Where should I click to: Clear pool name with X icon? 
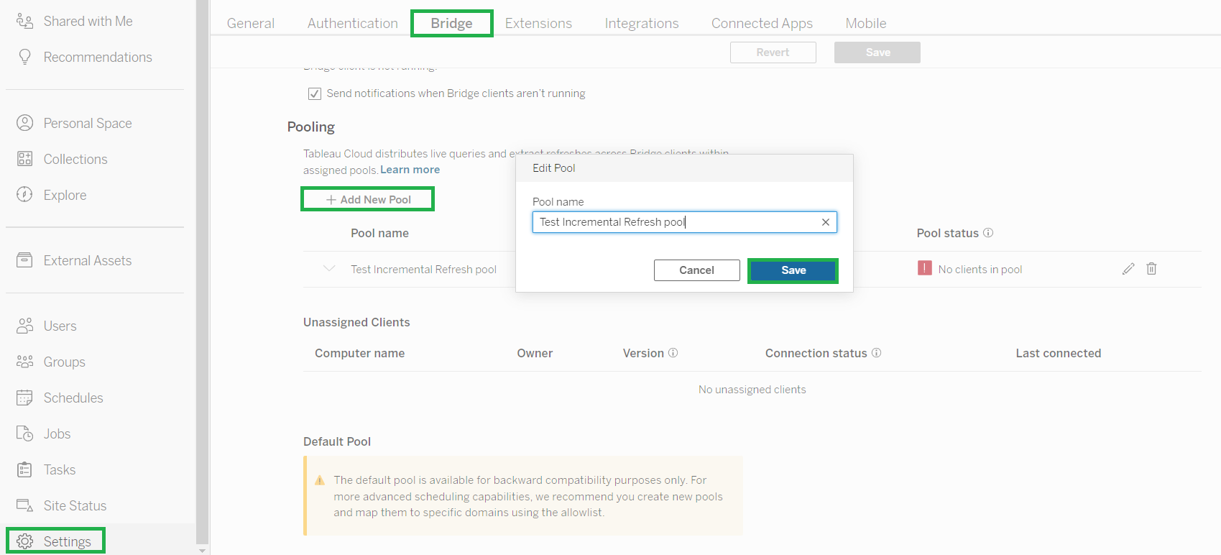[x=826, y=222]
